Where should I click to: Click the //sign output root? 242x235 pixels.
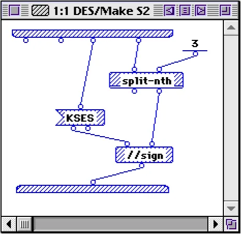141,166
